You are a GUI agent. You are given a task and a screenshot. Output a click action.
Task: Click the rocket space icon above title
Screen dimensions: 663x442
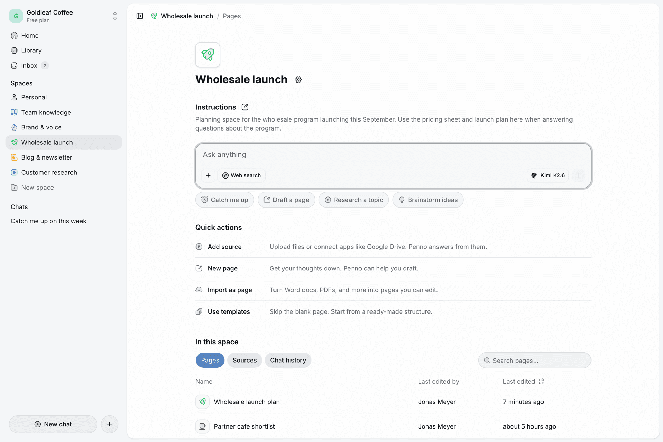click(208, 55)
